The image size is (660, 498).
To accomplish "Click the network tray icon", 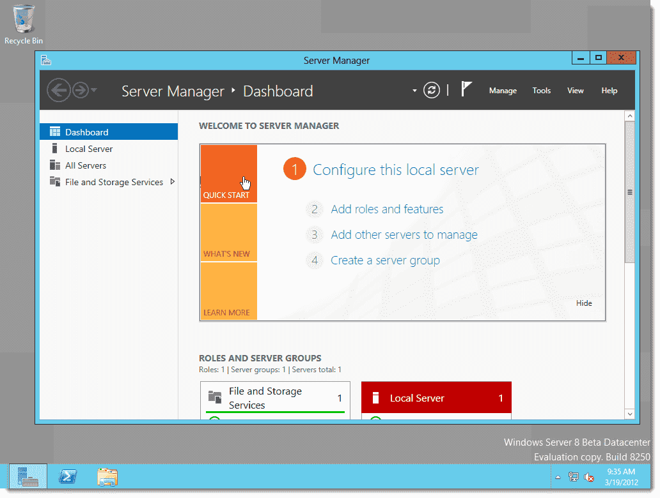I will [573, 476].
